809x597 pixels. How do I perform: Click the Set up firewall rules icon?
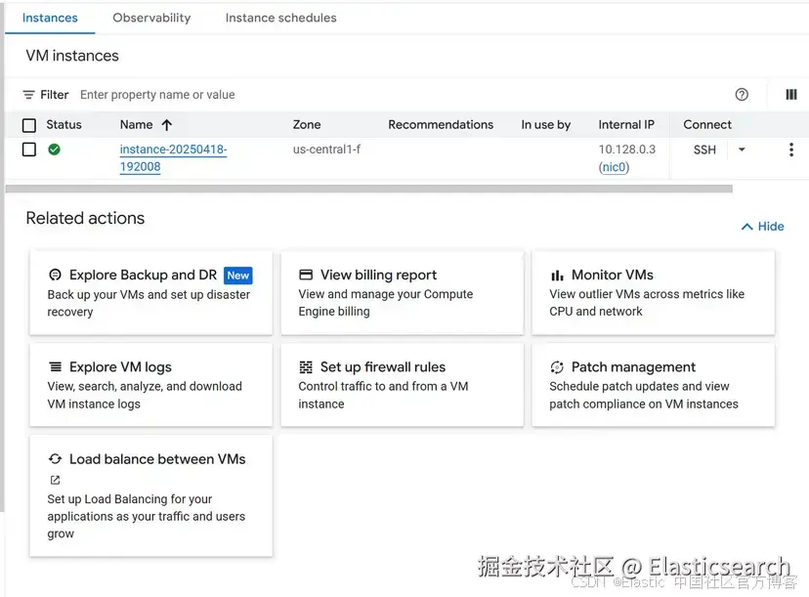[306, 367]
